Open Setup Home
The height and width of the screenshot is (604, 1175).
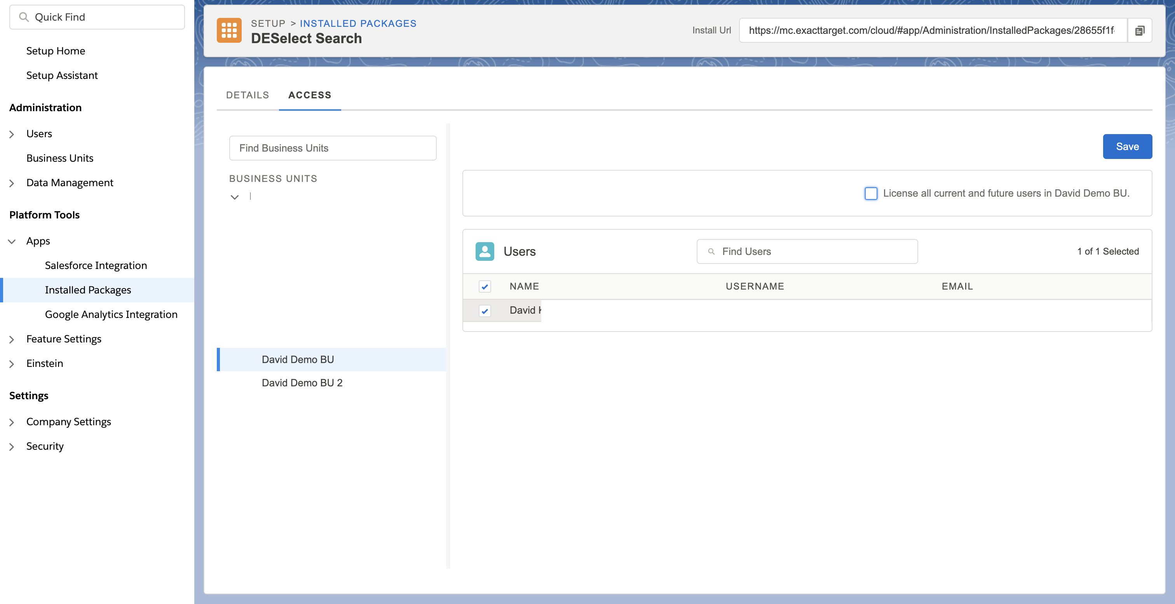[x=56, y=51]
